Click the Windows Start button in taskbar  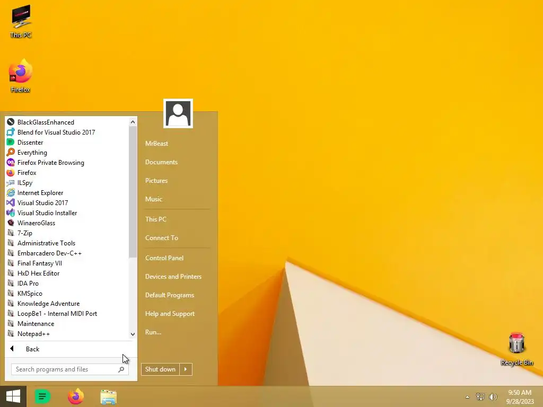click(13, 396)
